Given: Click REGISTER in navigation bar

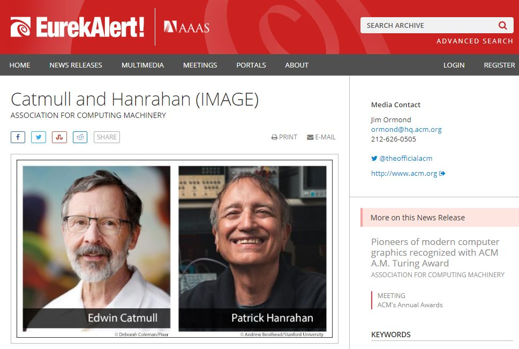Looking at the screenshot, I should coord(499,65).
